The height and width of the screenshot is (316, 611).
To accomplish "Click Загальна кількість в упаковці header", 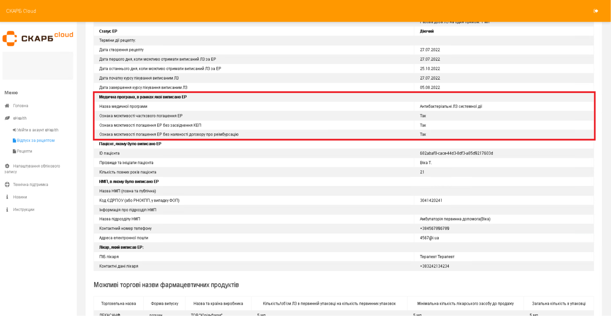I will 558,303.
